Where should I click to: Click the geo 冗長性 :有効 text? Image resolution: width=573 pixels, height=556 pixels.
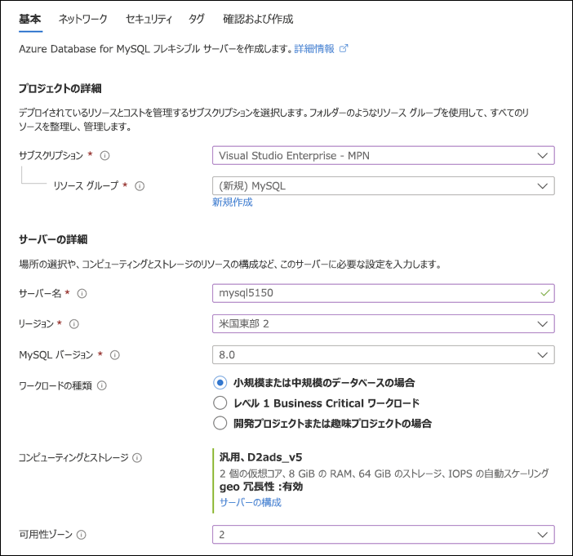(x=261, y=487)
